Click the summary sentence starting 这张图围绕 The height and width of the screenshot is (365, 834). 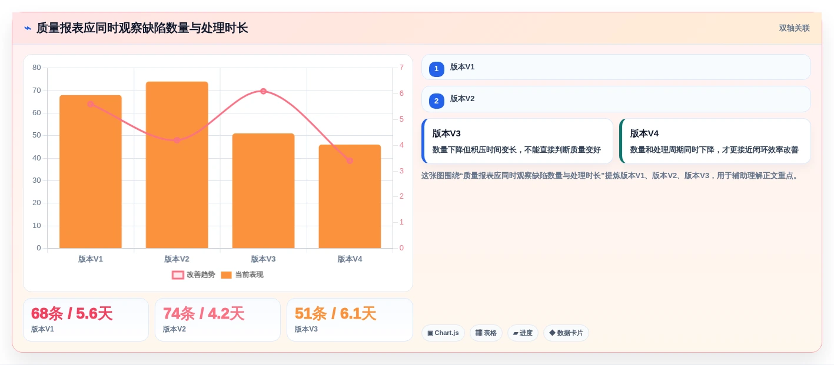[x=612, y=176]
